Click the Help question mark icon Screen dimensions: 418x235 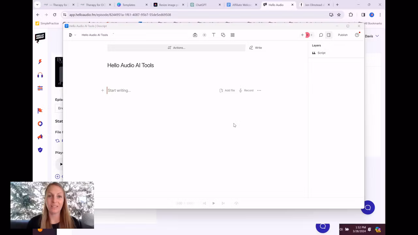pos(357,35)
